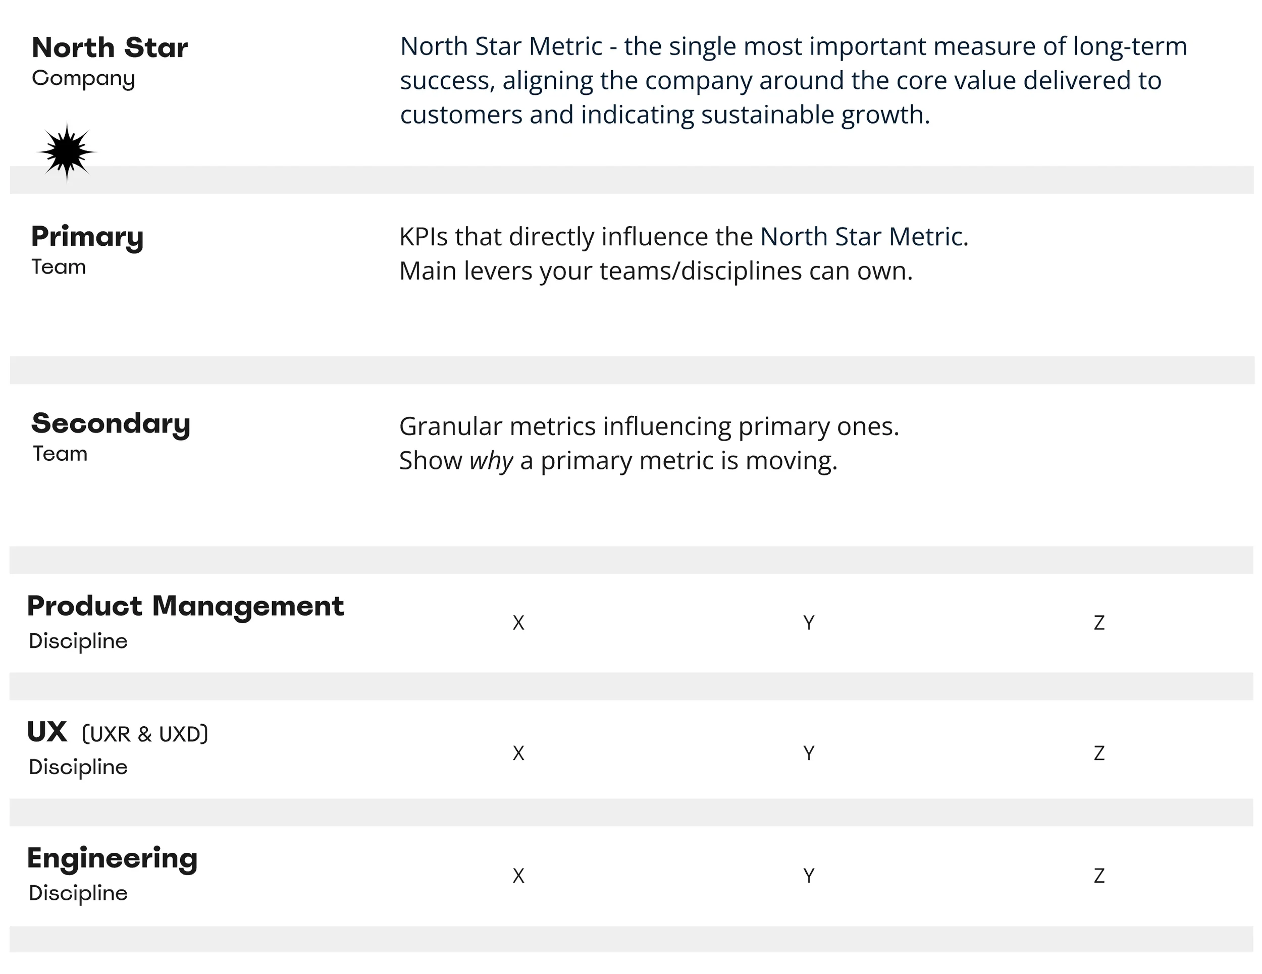Click the italic word 'why'
This screenshot has height=974, width=1262.
(x=491, y=461)
